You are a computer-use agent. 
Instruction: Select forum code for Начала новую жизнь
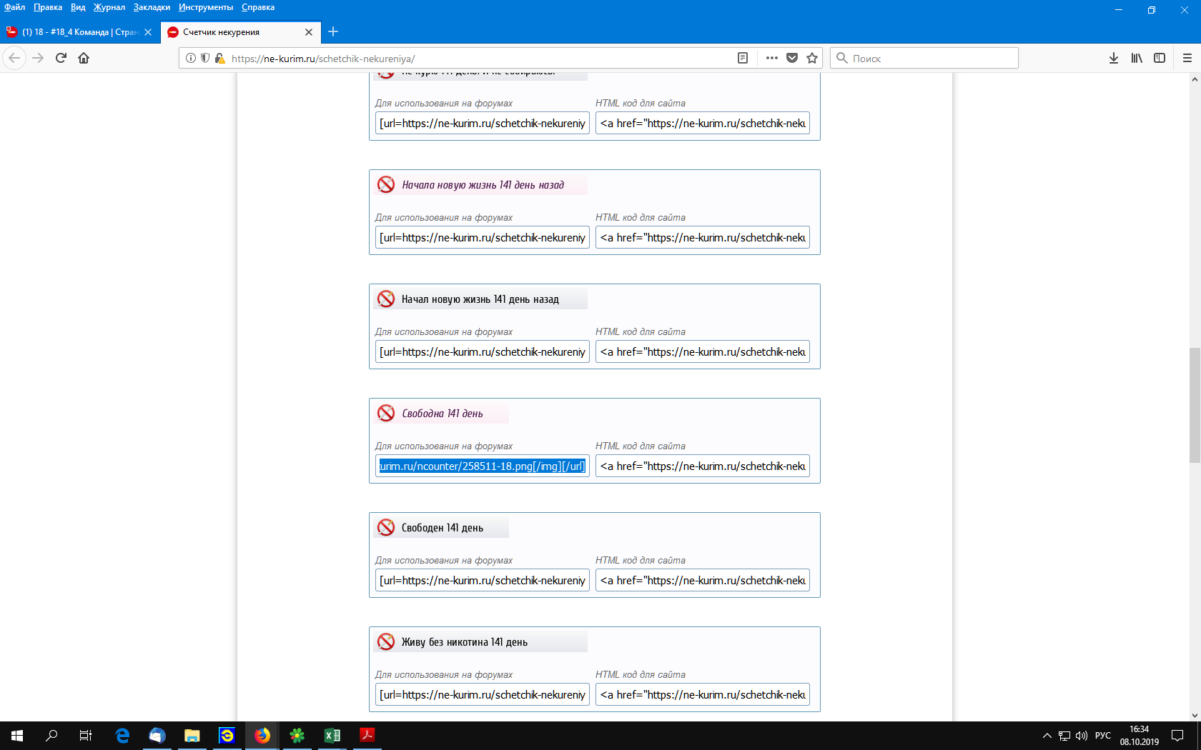coord(483,237)
